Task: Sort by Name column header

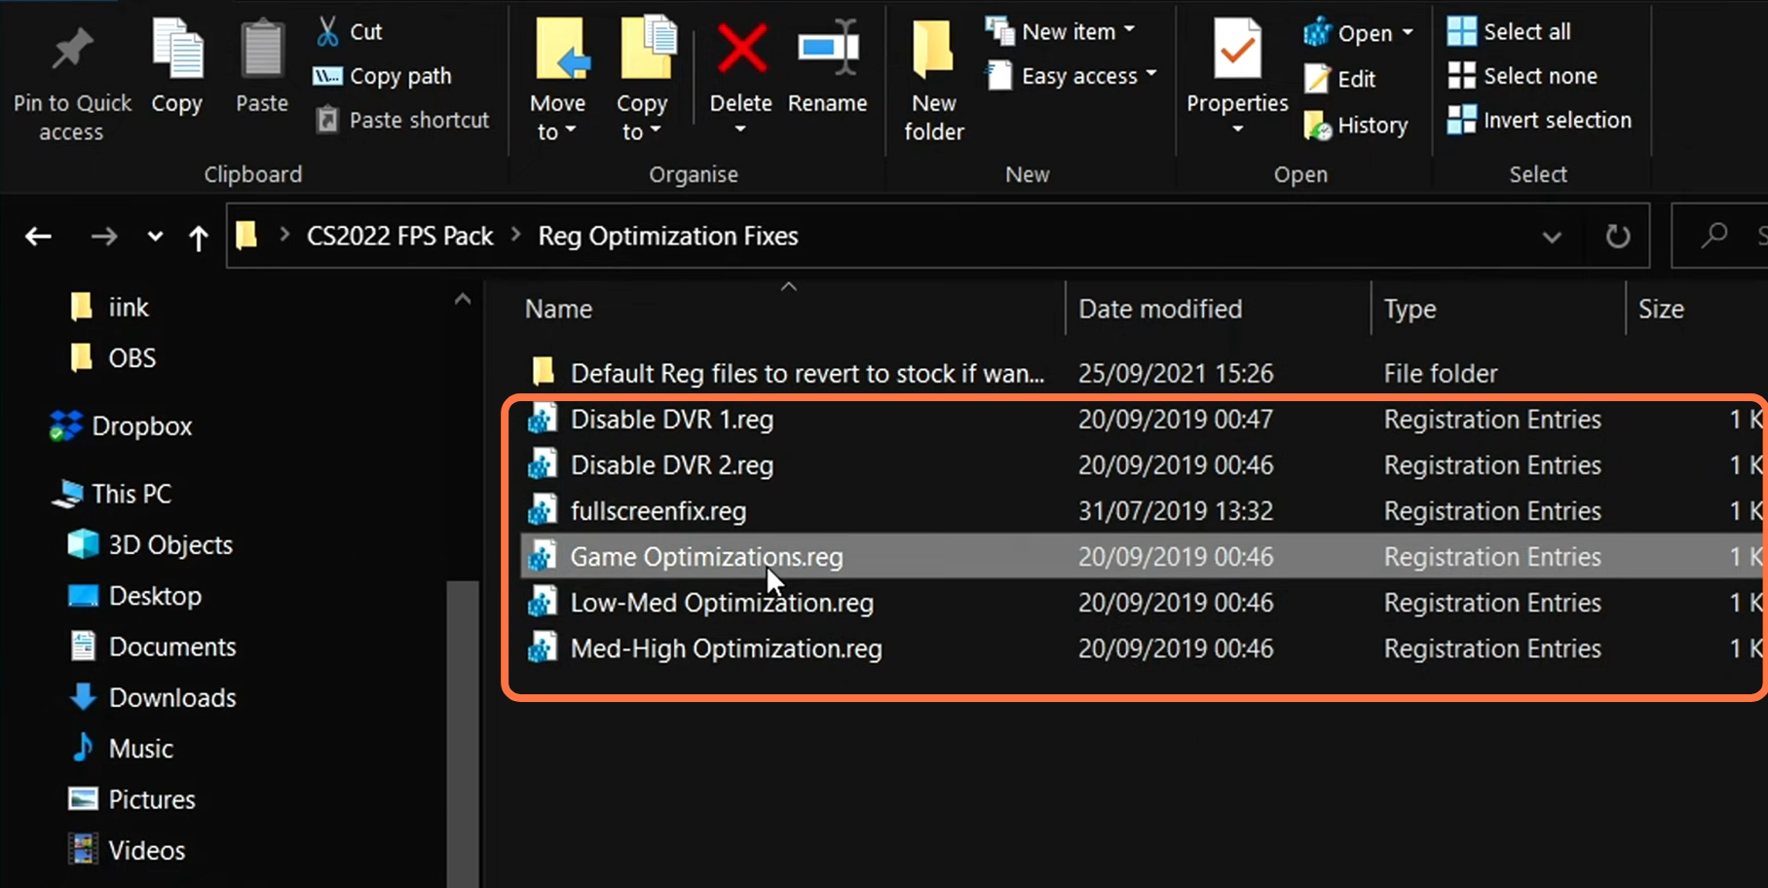Action: (x=558, y=309)
